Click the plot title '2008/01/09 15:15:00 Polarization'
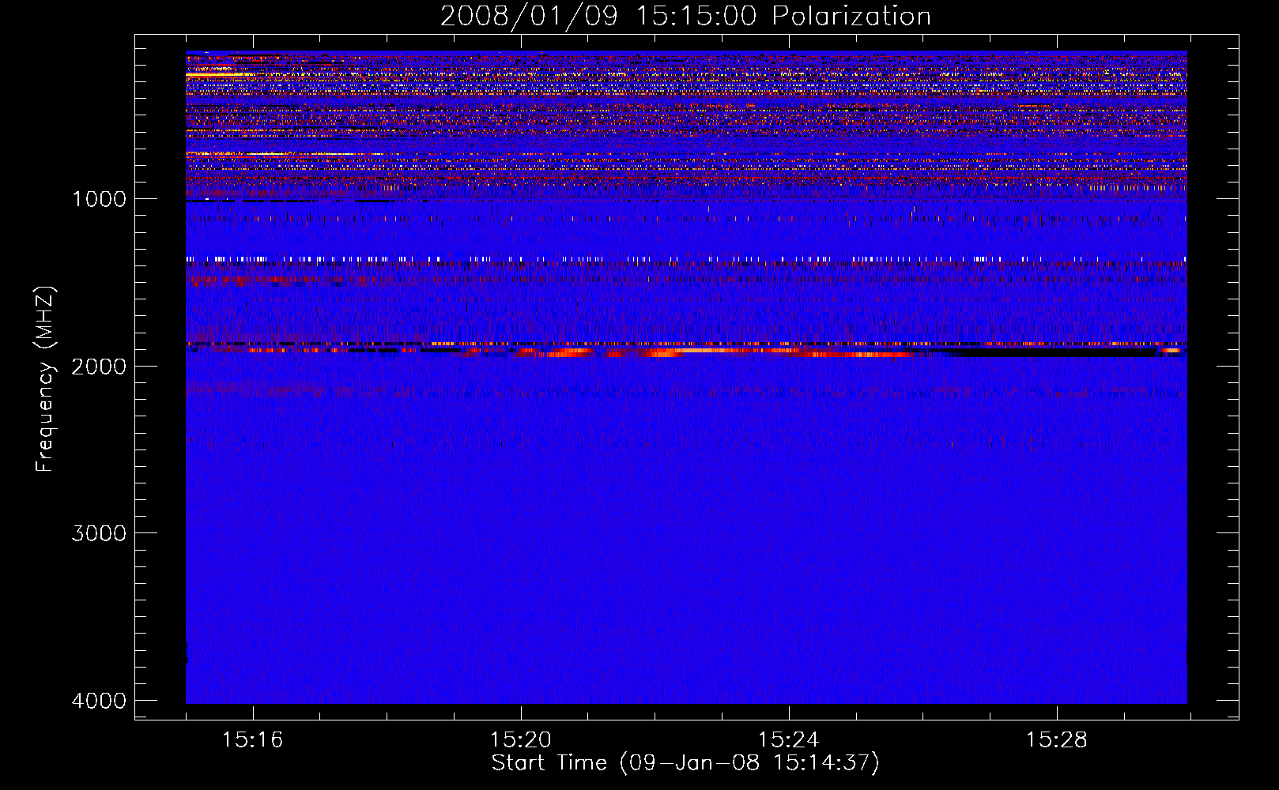Screen dimensions: 1279x790 pyautogui.click(x=685, y=17)
